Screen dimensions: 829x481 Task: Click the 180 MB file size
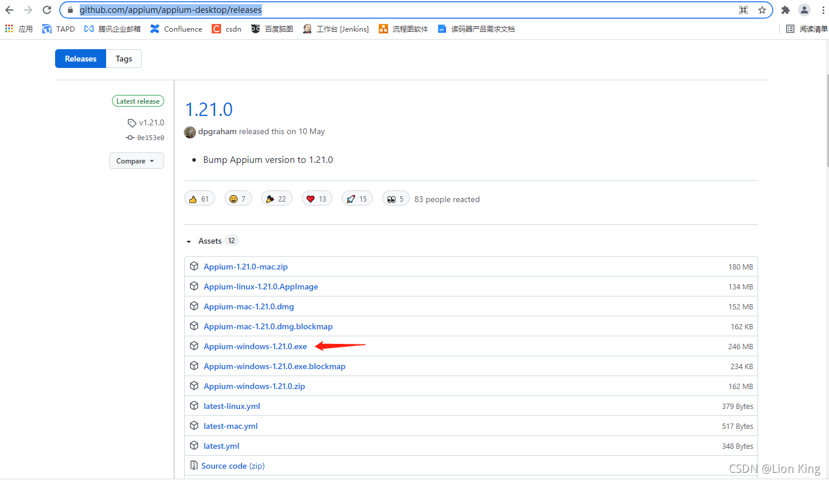pos(740,267)
